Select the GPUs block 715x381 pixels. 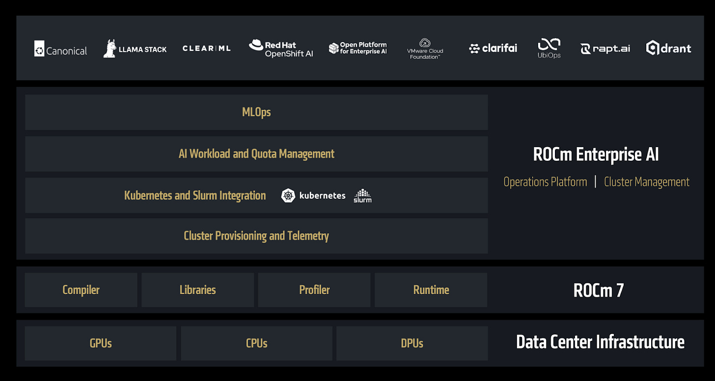coord(101,343)
